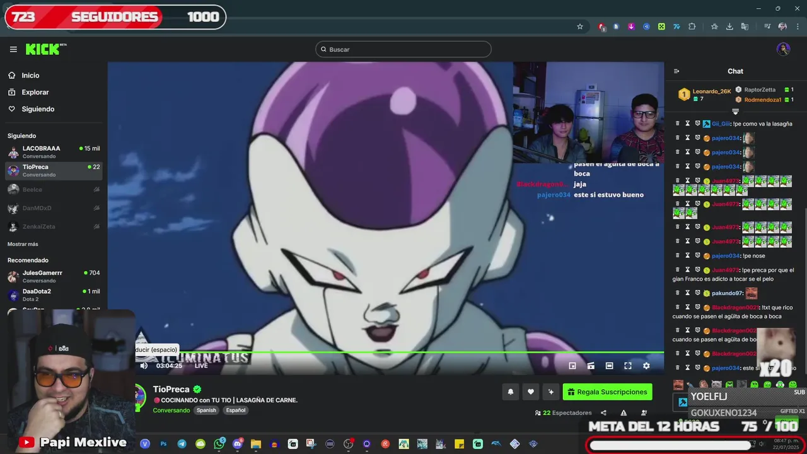The width and height of the screenshot is (807, 454).
Task: Open player settings gear
Action: pos(646,366)
